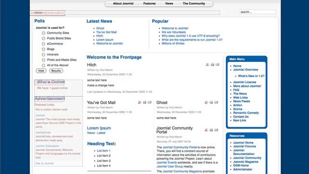Submit poll with Vote button
Viewport: 309px width, 174px height.
pos(41,71)
